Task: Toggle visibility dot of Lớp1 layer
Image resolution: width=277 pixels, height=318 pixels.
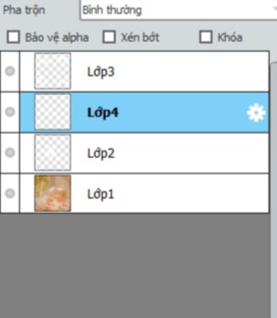Action: click(x=10, y=193)
